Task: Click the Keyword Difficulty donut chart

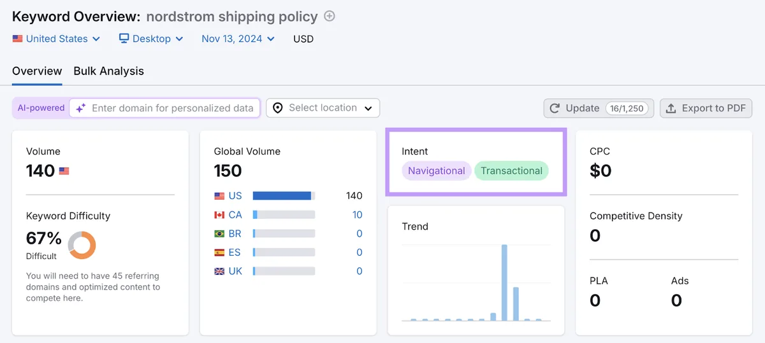Action: coord(82,245)
